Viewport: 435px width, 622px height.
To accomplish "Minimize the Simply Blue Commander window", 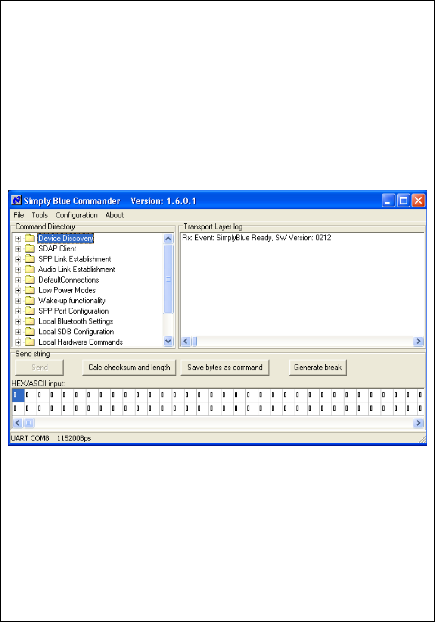I will tap(388, 201).
